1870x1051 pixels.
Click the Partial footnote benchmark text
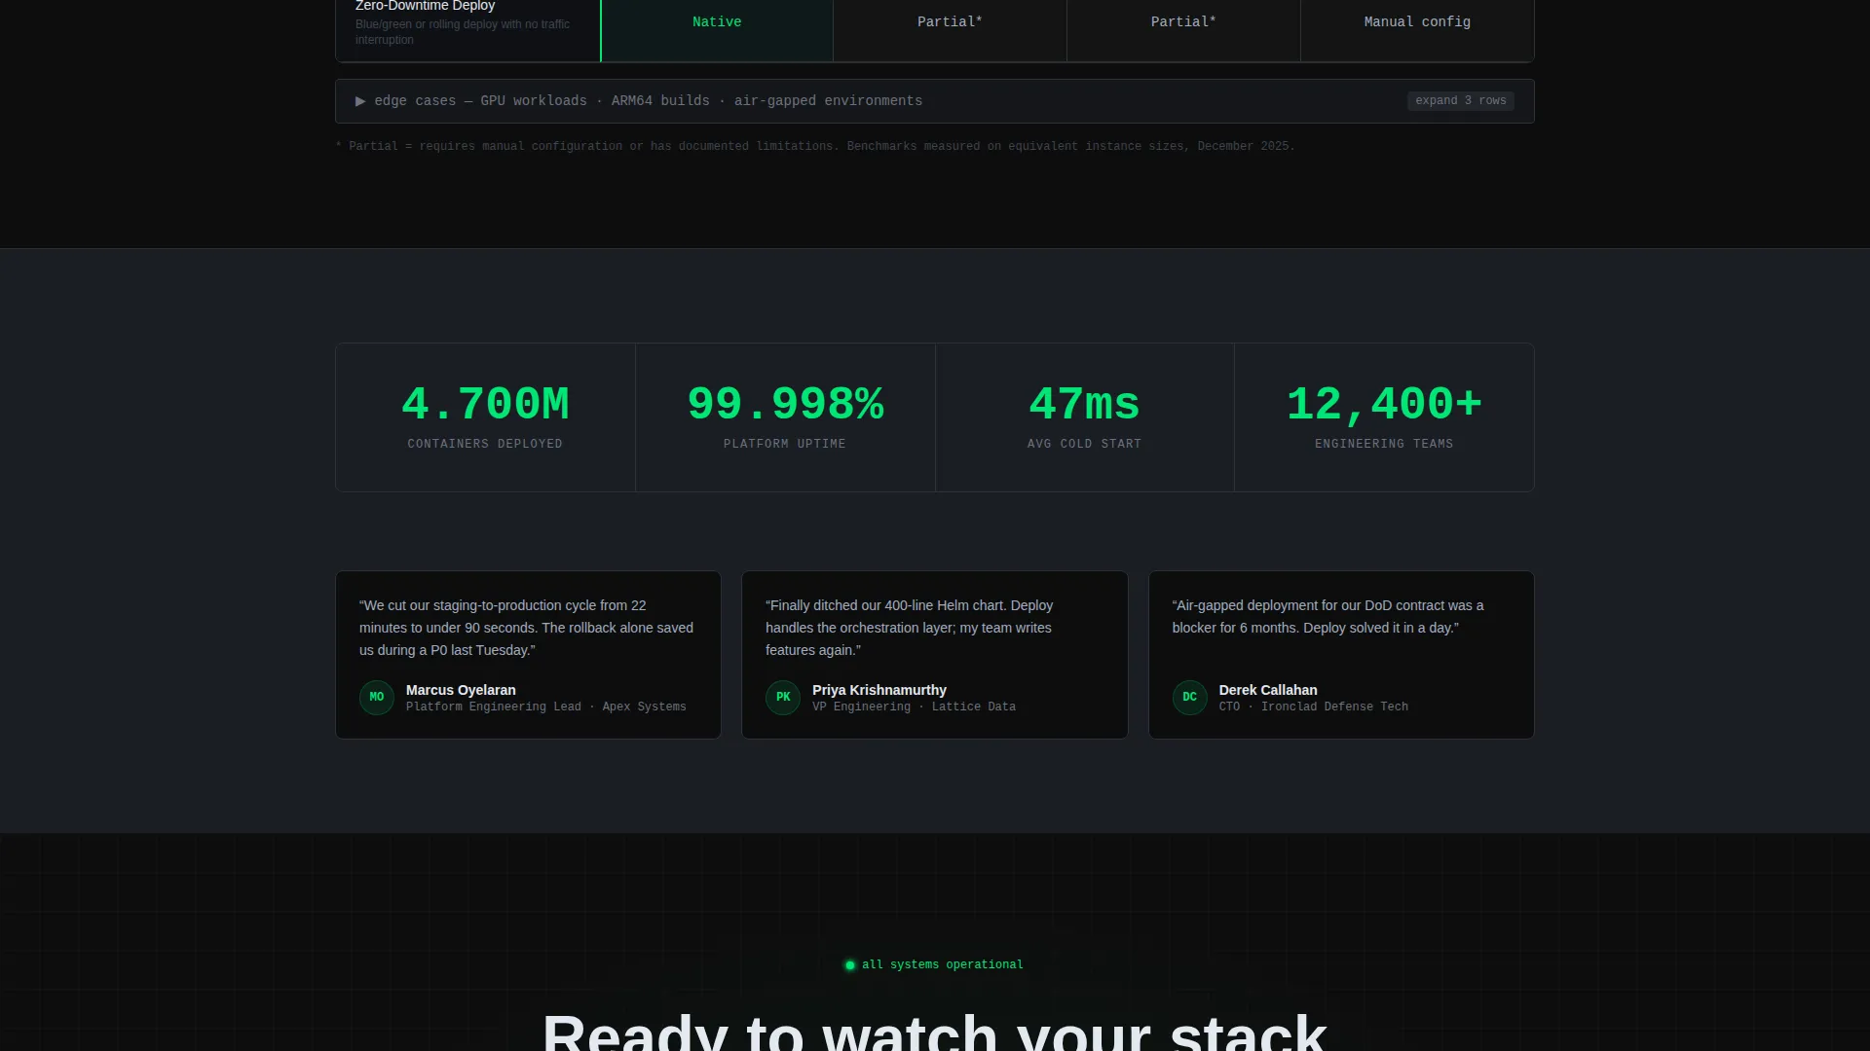[815, 147]
